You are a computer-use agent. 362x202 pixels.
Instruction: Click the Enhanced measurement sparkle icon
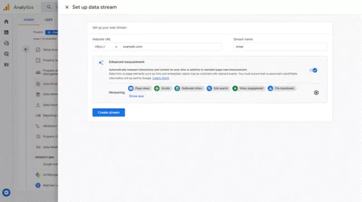pyautogui.click(x=101, y=62)
